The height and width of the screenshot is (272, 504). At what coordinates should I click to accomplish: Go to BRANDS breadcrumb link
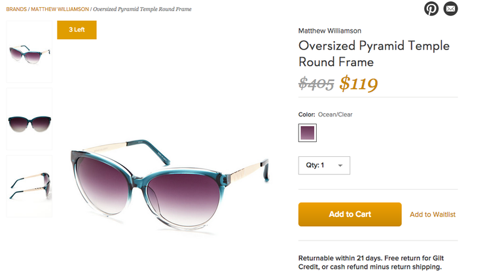tap(16, 10)
